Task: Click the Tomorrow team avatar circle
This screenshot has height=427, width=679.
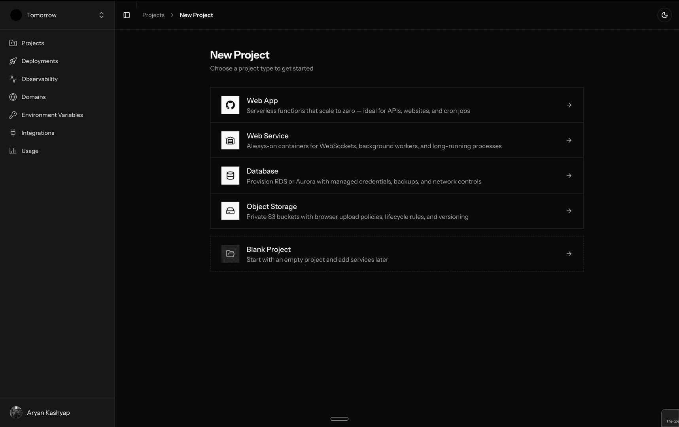Action: (x=16, y=15)
